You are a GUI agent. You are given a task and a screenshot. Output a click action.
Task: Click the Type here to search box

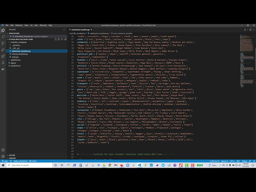click(x=29, y=165)
